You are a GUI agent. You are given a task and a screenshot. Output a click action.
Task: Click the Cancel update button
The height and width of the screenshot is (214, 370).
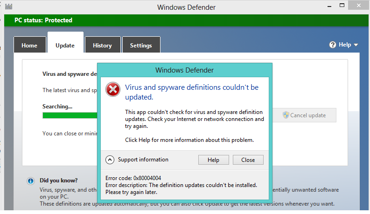pyautogui.click(x=304, y=115)
